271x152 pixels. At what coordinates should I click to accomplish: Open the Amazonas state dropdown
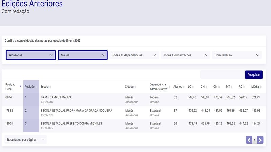[x=31, y=55]
